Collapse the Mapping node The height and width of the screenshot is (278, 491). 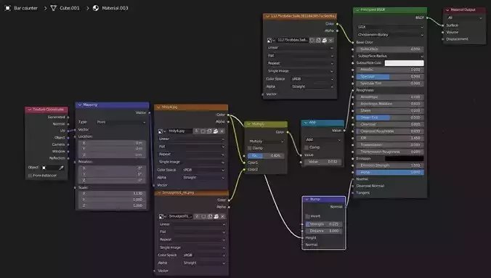click(x=80, y=105)
